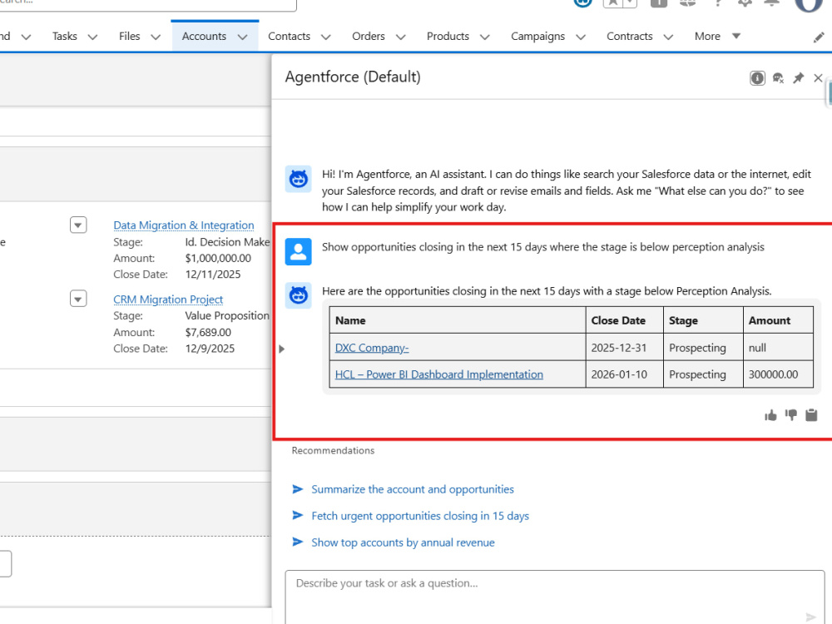
Task: Open actions menu for CRM Migration Project
Action: pyautogui.click(x=78, y=299)
